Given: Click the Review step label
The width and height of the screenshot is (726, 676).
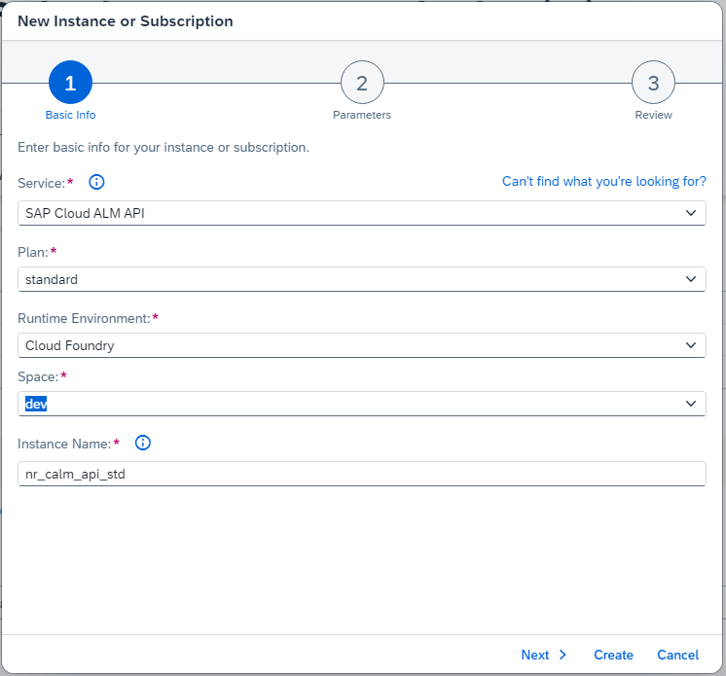Looking at the screenshot, I should tap(653, 115).
